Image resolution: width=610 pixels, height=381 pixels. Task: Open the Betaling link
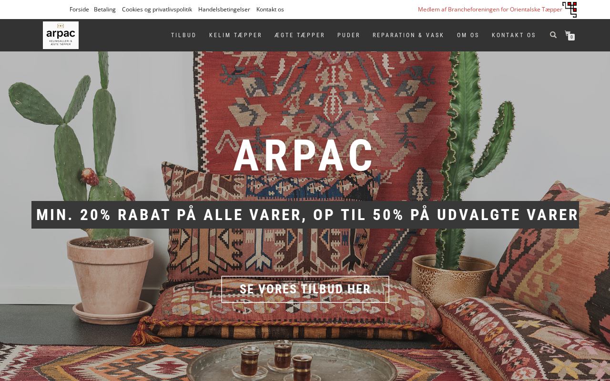[x=105, y=10]
